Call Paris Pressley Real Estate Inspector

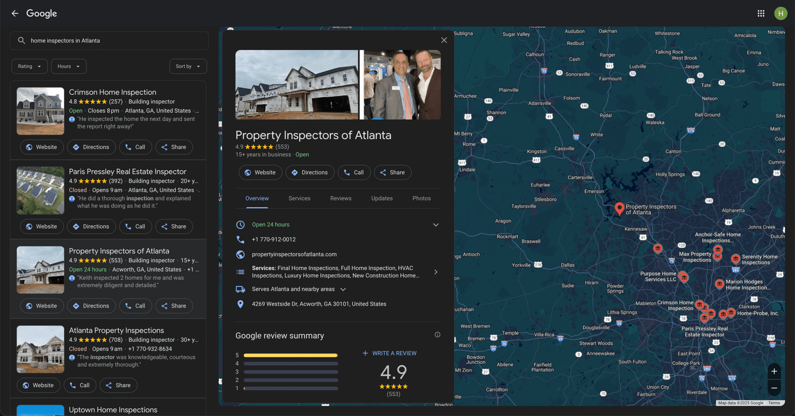pyautogui.click(x=136, y=226)
